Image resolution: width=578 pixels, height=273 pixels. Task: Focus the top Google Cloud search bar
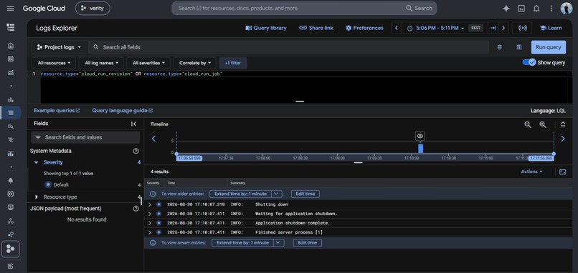(304, 8)
